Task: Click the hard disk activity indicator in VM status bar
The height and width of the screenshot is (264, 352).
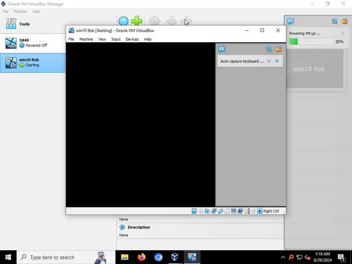Action: 194,211
